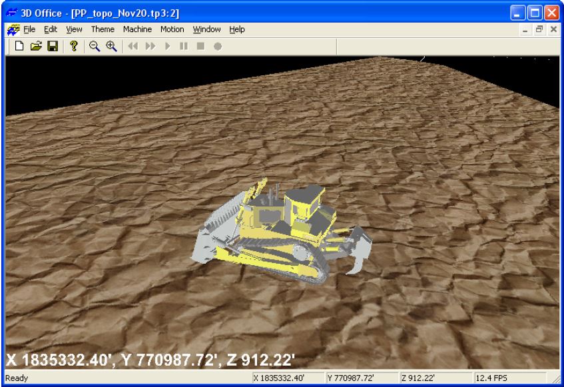The image size is (564, 387).
Task: Open help with the question mark icon
Action: (74, 46)
